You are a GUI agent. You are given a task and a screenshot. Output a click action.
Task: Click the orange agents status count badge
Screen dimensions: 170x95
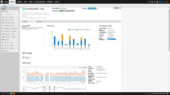click(x=14, y=94)
